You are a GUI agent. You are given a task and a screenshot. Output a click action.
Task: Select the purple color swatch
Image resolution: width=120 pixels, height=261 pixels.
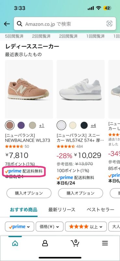tap(21, 125)
